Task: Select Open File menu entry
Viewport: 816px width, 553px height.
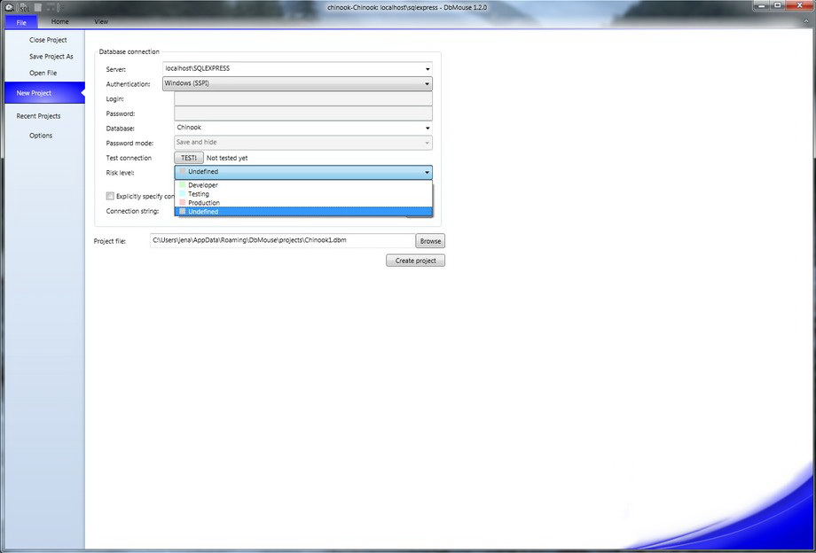Action: pyautogui.click(x=43, y=73)
